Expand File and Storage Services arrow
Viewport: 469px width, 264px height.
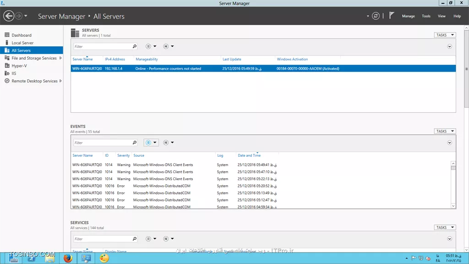(60, 58)
